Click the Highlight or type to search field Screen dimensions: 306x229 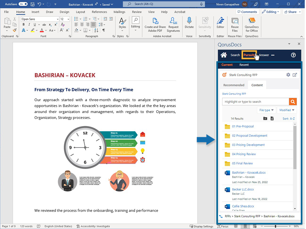[255, 102]
